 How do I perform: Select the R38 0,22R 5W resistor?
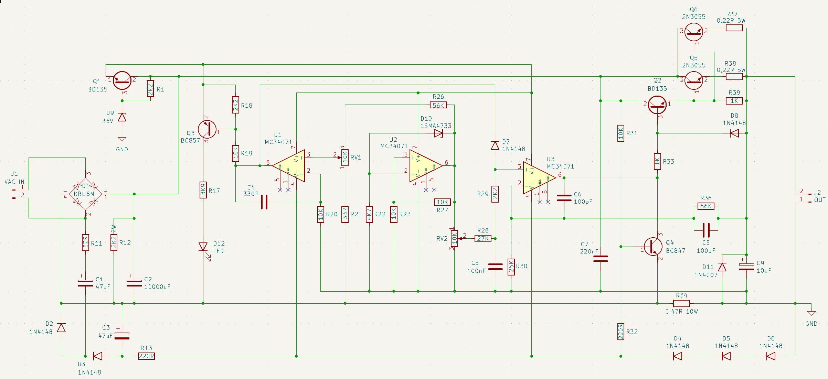734,76
